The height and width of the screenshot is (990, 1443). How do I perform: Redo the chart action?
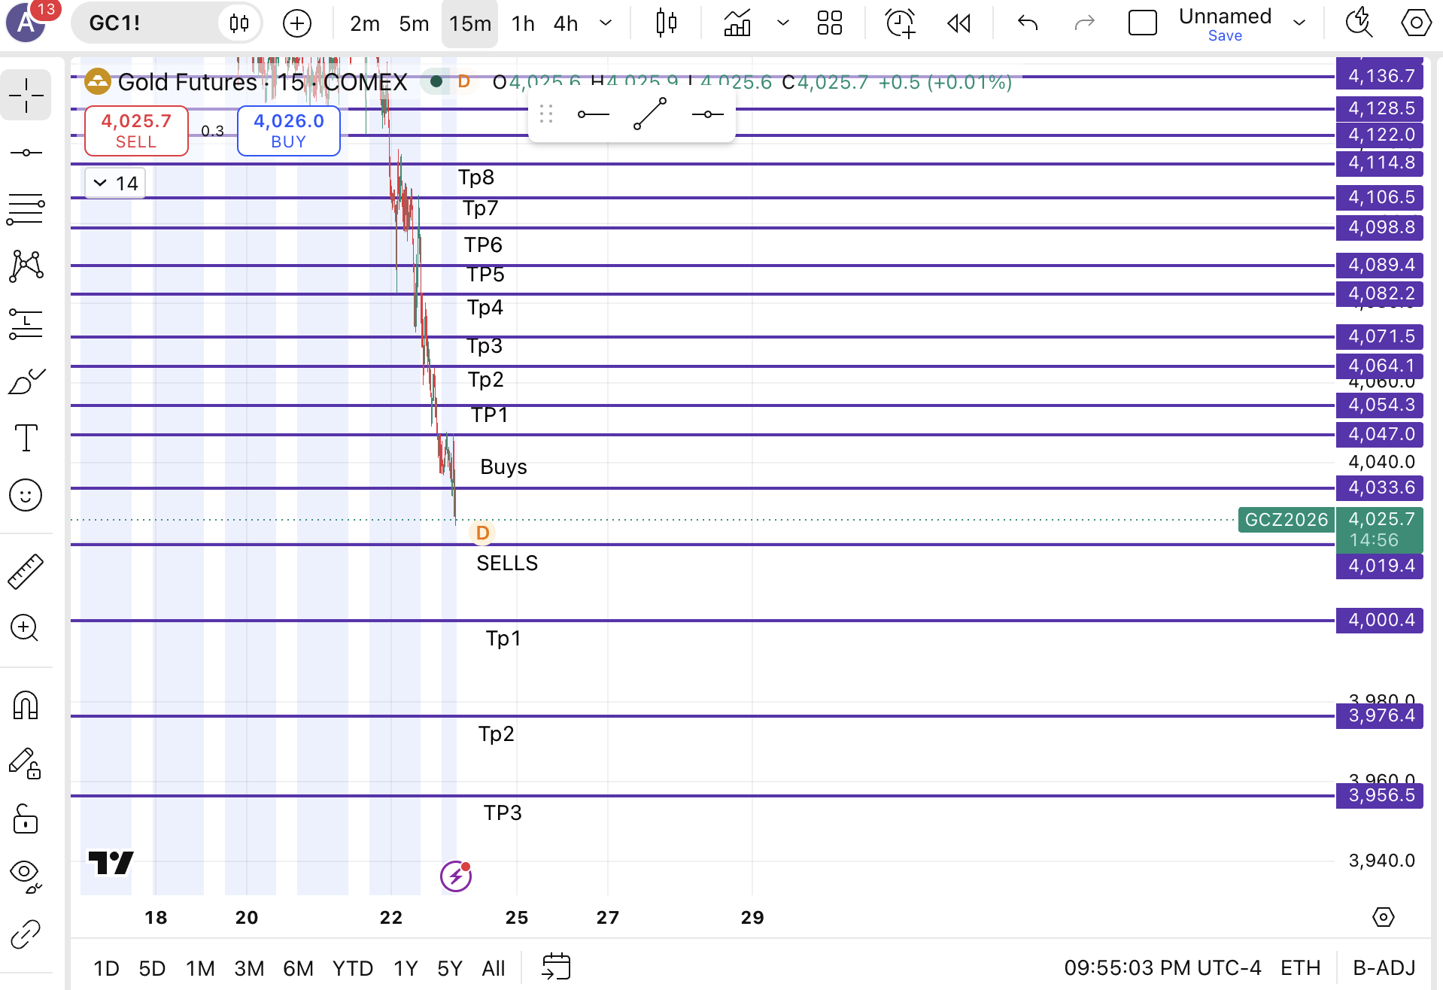point(1084,23)
